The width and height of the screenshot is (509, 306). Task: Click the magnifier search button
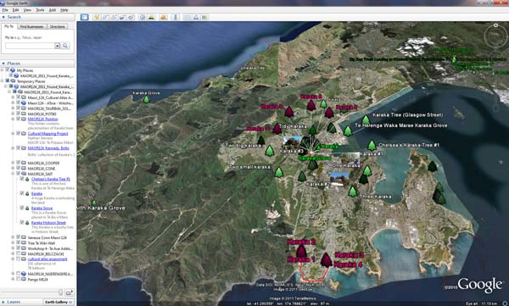[x=65, y=46]
